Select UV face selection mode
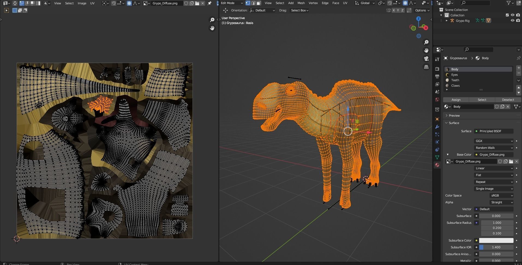 click(x=32, y=3)
